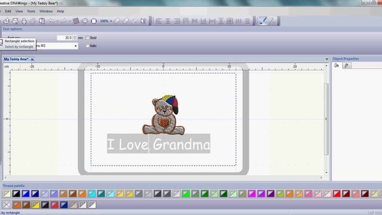Click the Tool options panel label
This screenshot has width=382, height=215.
point(13,29)
